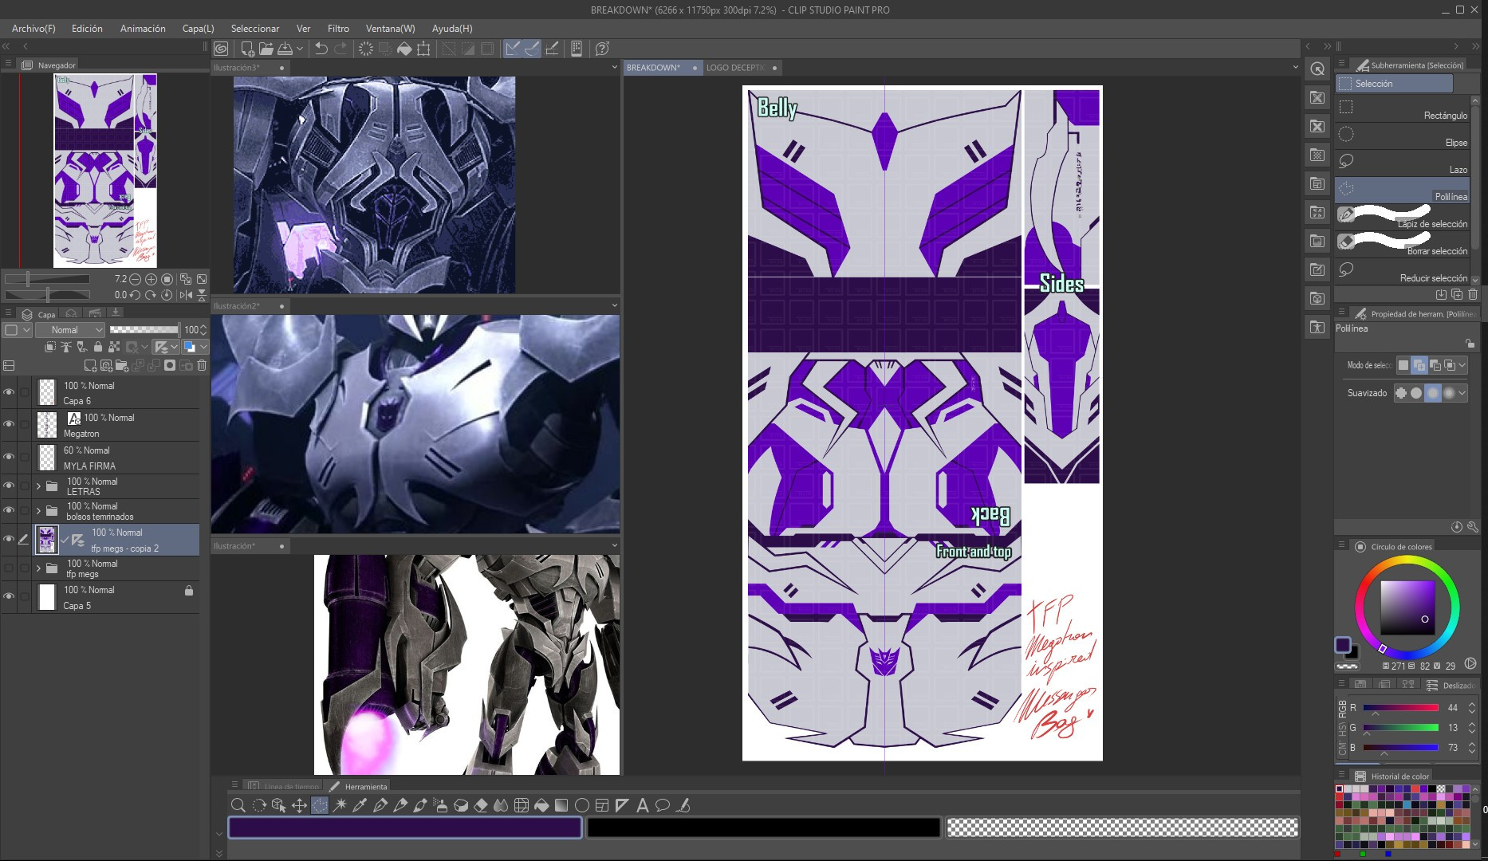Open the Filtro menu
Viewport: 1488px width, 861px height.
338,28
